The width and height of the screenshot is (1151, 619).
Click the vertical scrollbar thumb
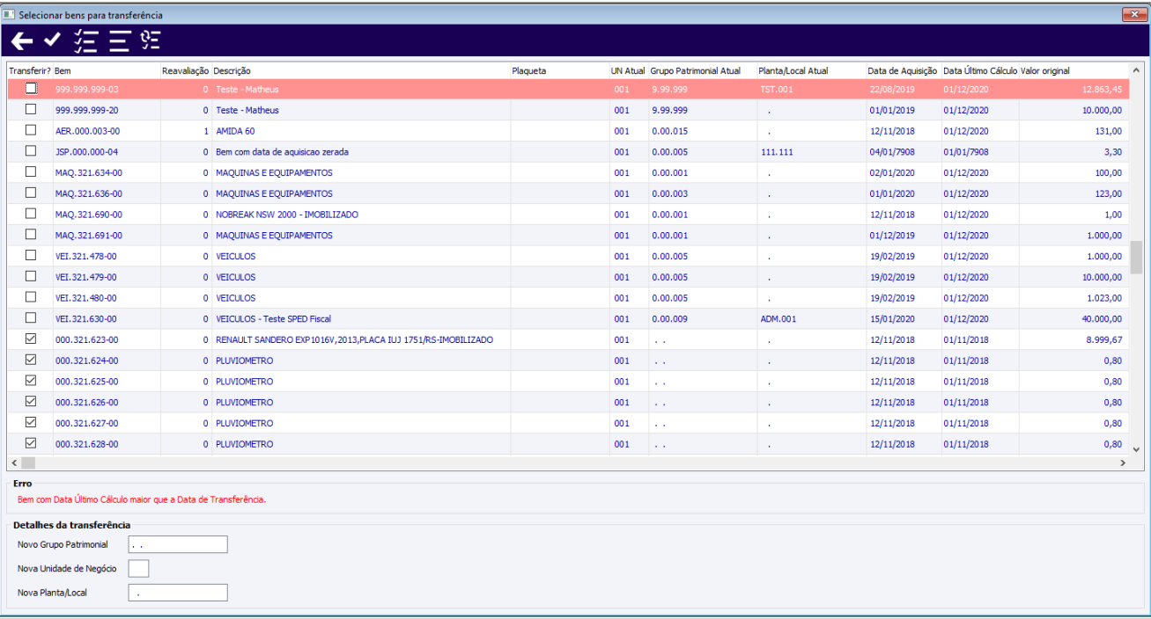coord(1136,259)
